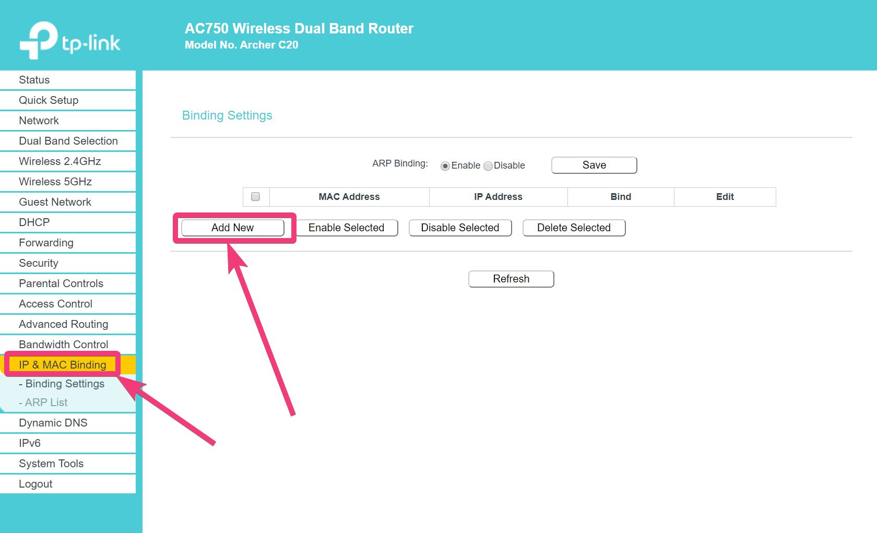Expand the Wireless 2.4GHz menu
Image resolution: width=877 pixels, height=533 pixels.
pos(60,161)
